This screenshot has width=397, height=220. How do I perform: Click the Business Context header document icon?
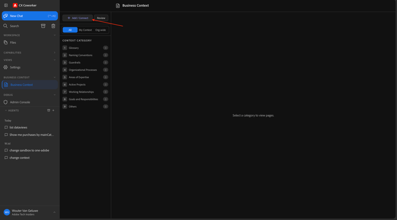click(118, 6)
